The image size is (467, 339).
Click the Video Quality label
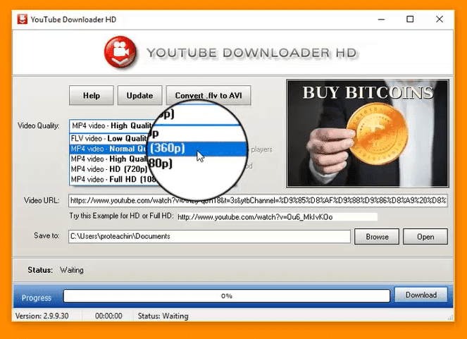[x=39, y=125]
